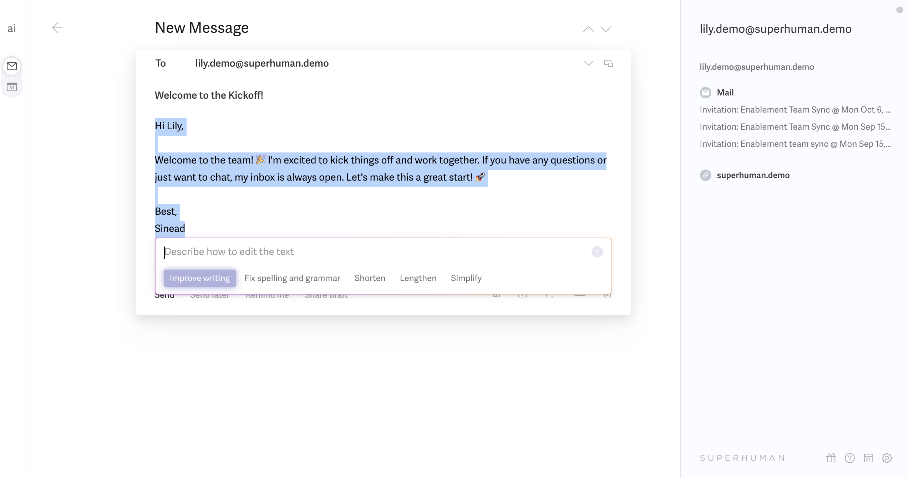Open the help question mark icon
The width and height of the screenshot is (909, 478).
tap(850, 458)
